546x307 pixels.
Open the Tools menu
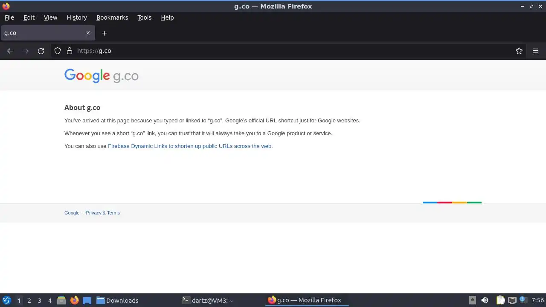(145, 17)
